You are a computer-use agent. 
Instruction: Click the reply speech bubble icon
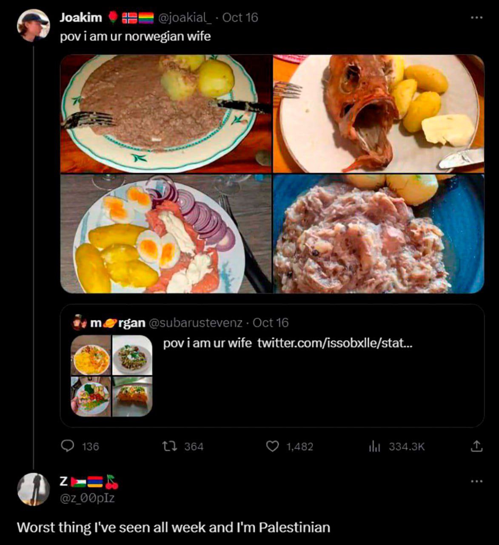68,446
